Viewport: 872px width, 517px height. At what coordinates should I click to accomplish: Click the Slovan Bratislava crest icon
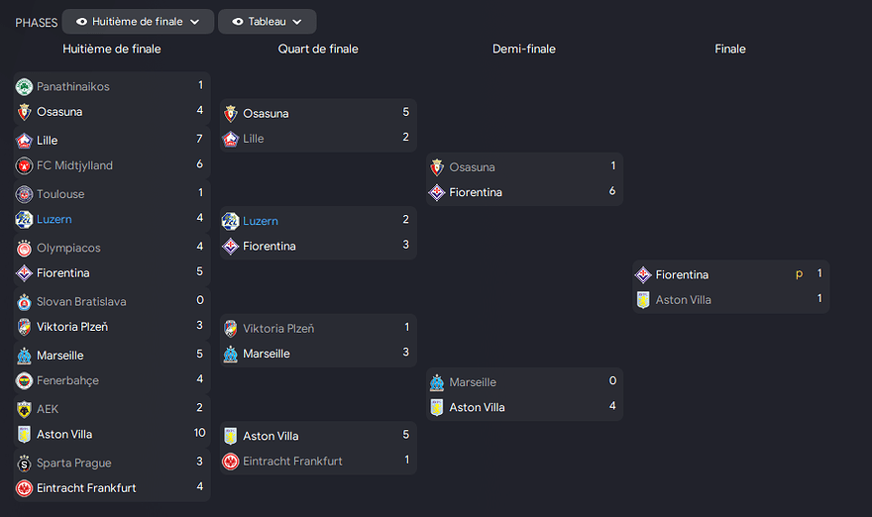tap(24, 302)
